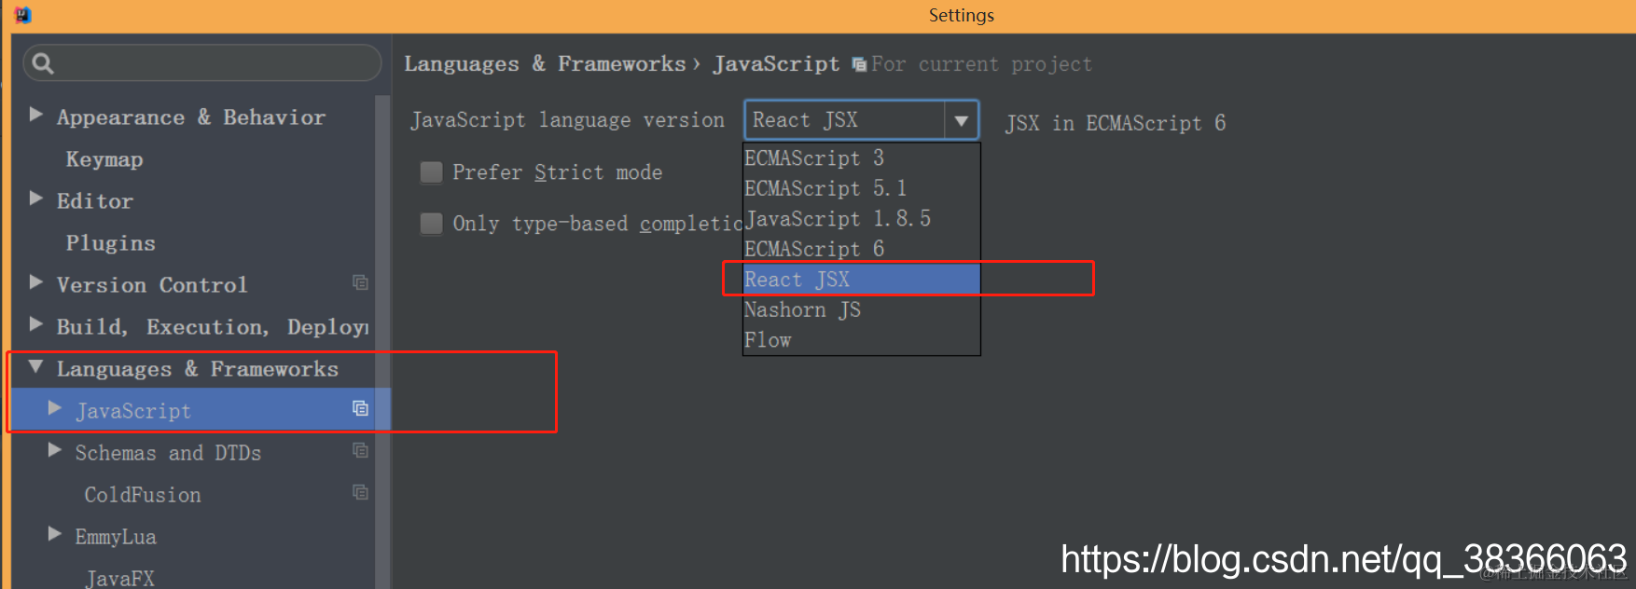
Task: Click into the settings search field
Action: (202, 63)
